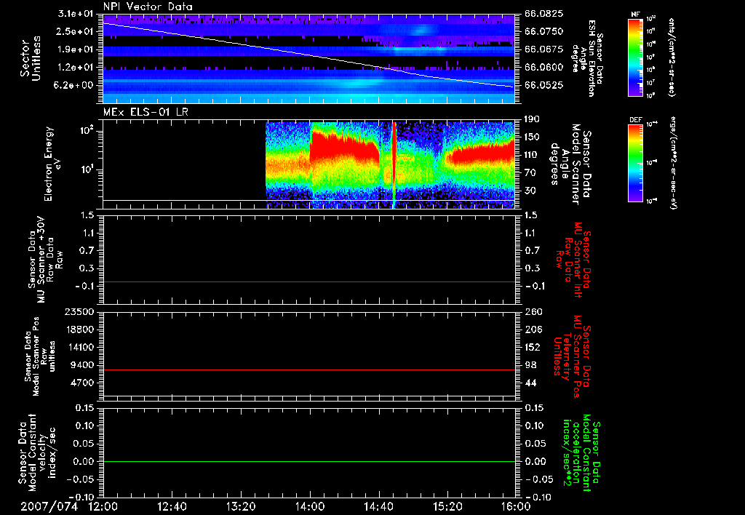
Task: Click the 14:40 time axis label
Action: pyautogui.click(x=378, y=506)
